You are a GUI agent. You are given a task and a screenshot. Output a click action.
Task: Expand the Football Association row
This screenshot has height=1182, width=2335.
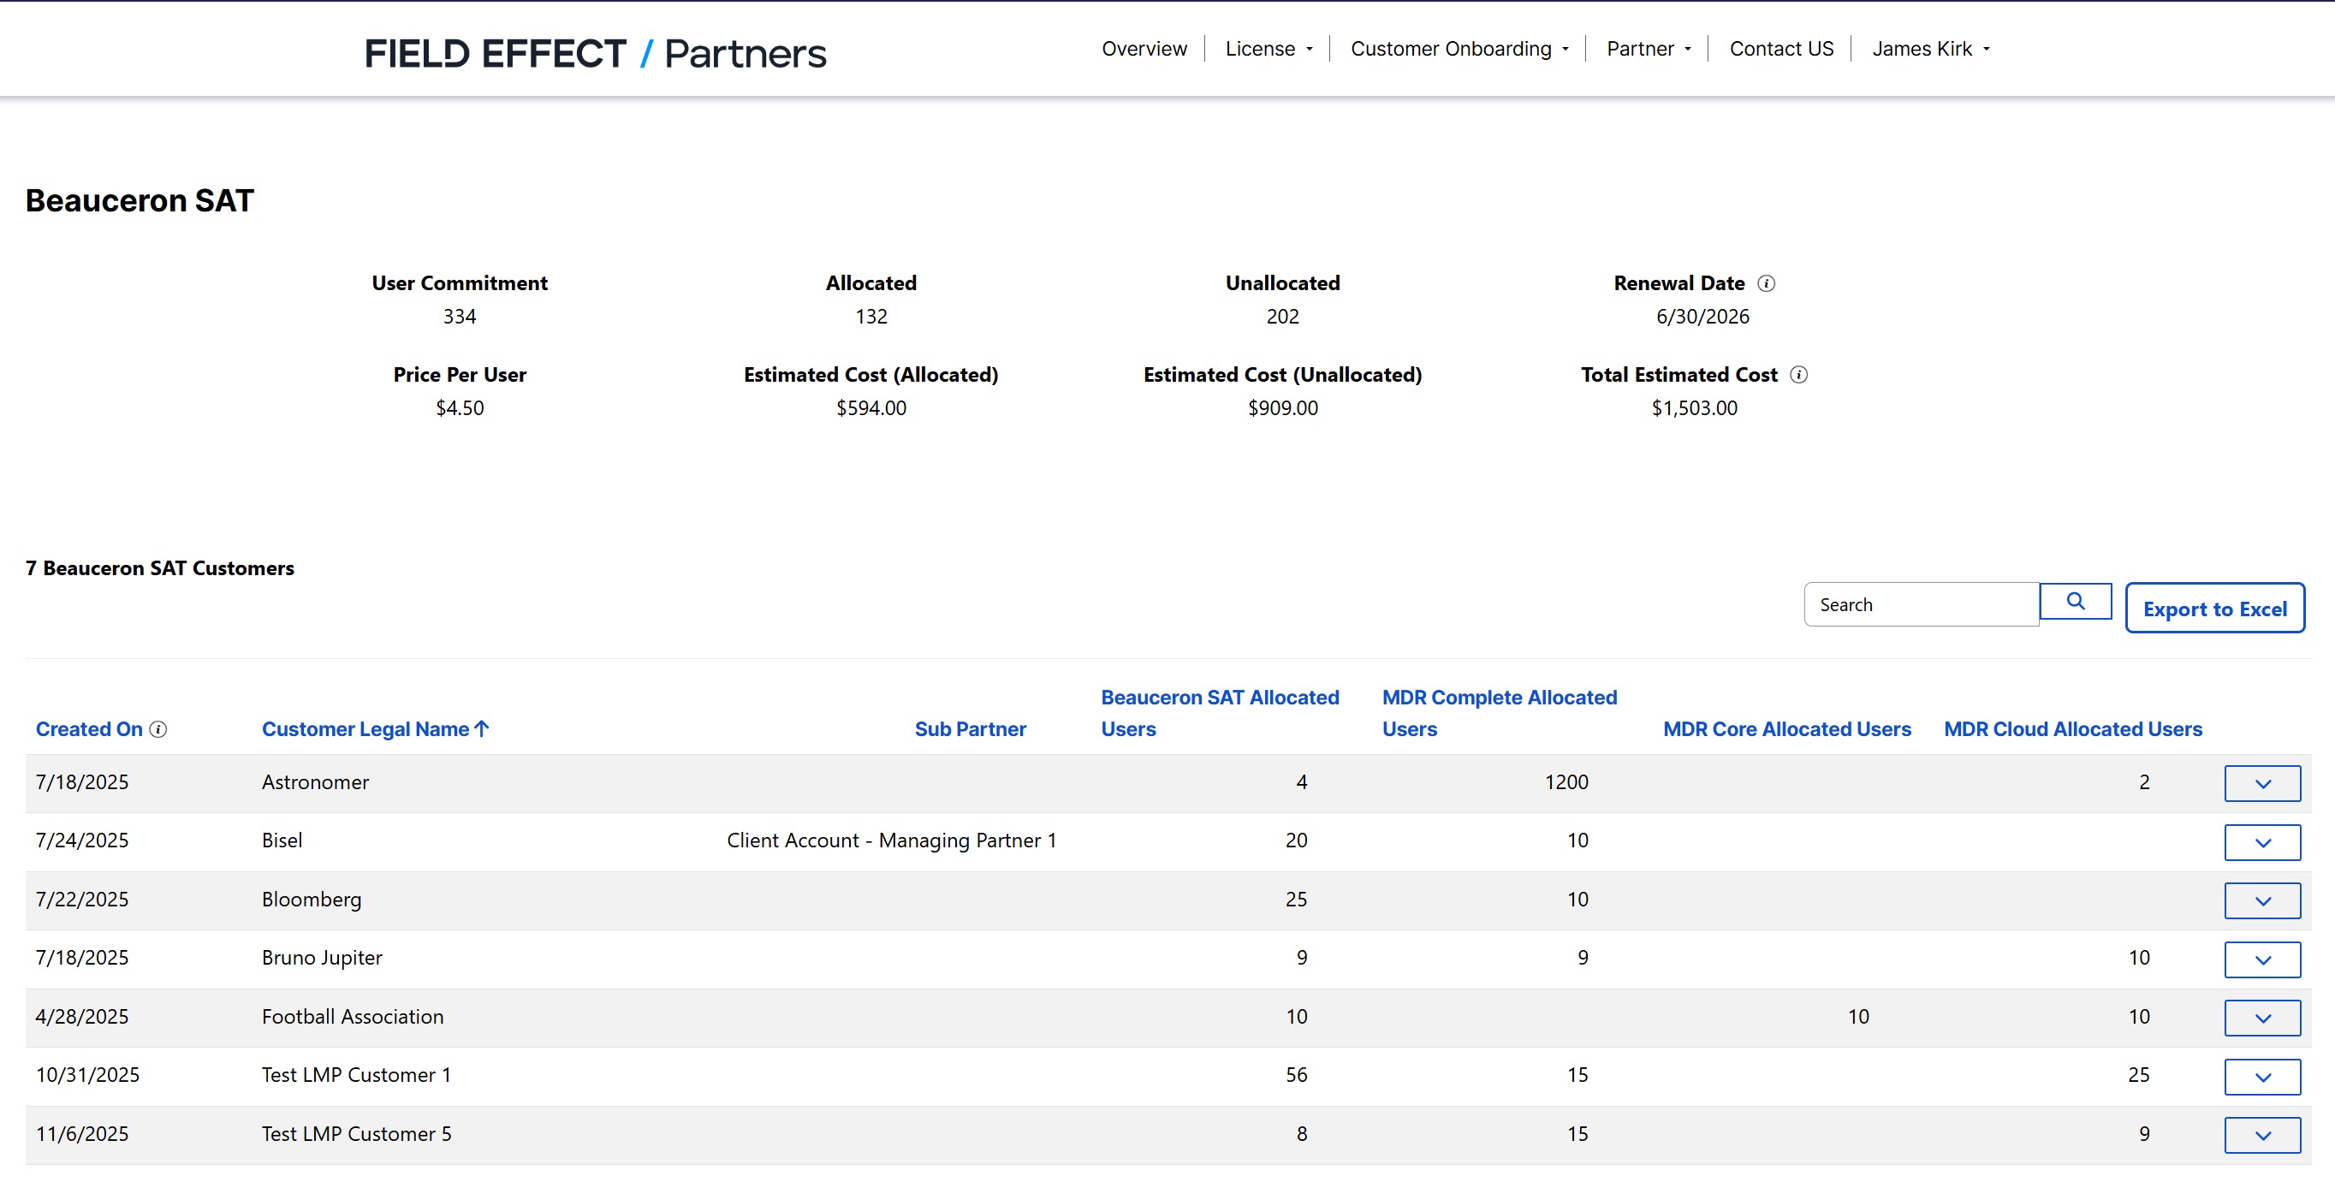tap(2261, 1018)
